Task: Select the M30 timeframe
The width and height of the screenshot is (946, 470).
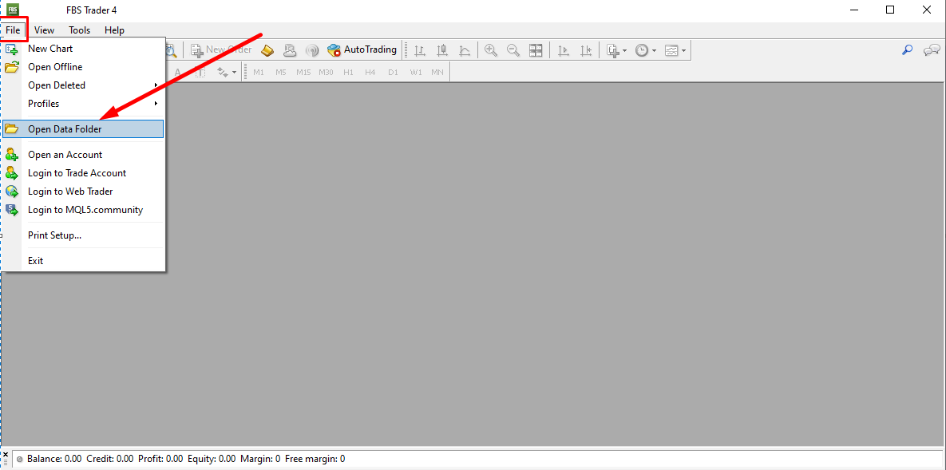Action: point(326,73)
